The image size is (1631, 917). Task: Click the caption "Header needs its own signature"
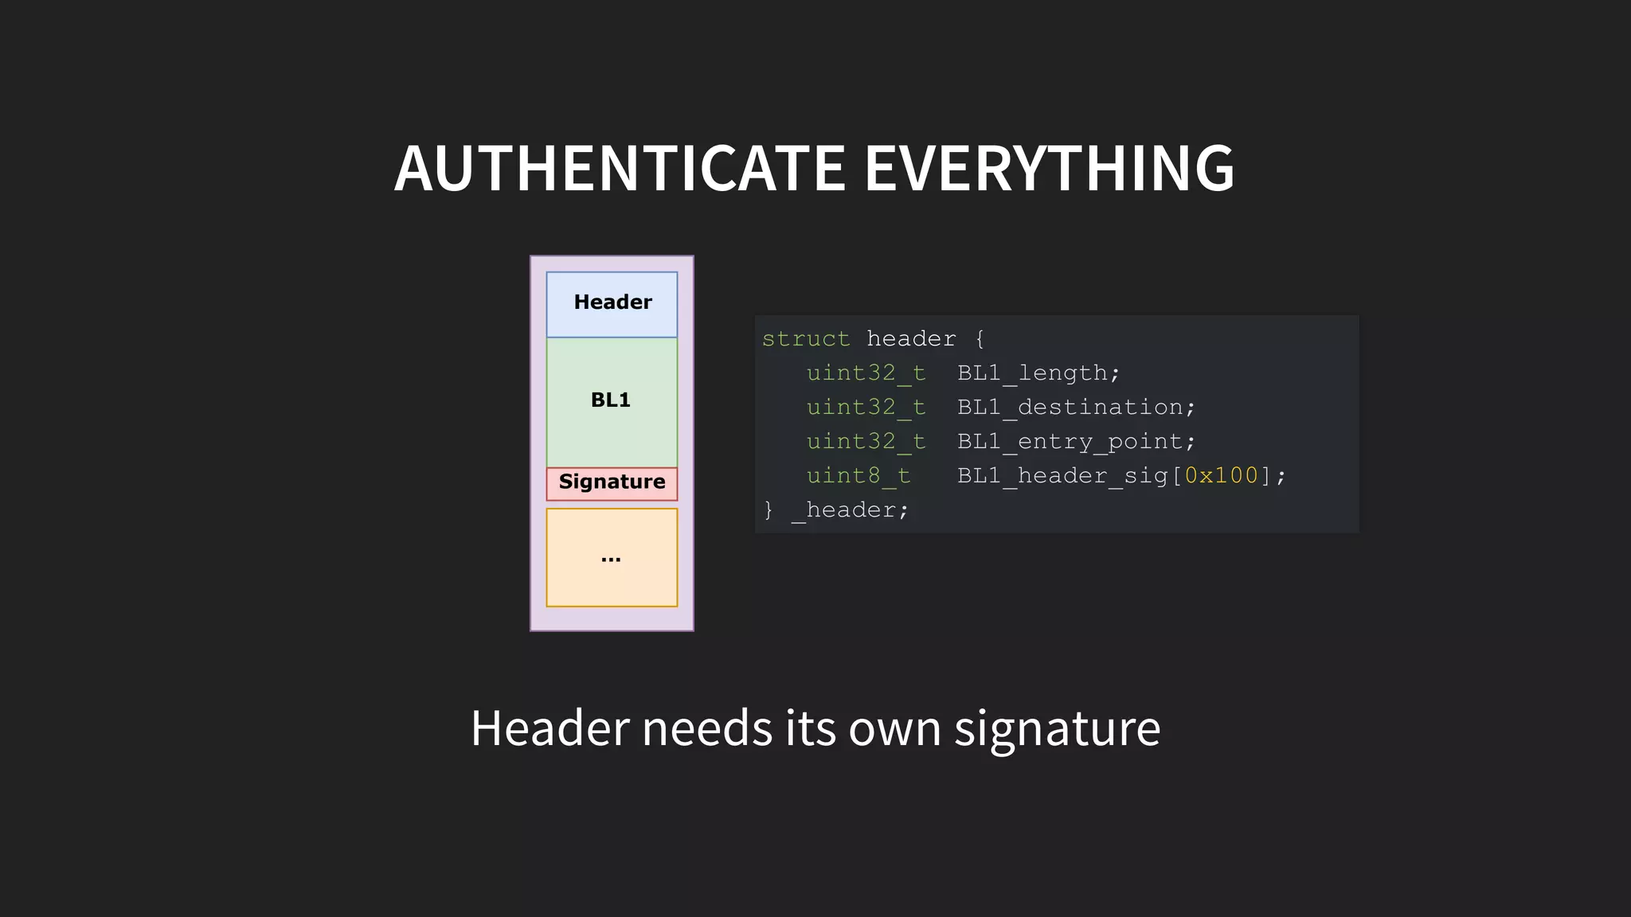[x=815, y=728]
